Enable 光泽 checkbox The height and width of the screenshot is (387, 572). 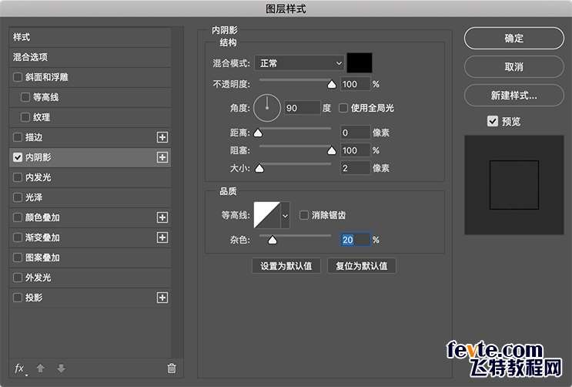point(18,197)
